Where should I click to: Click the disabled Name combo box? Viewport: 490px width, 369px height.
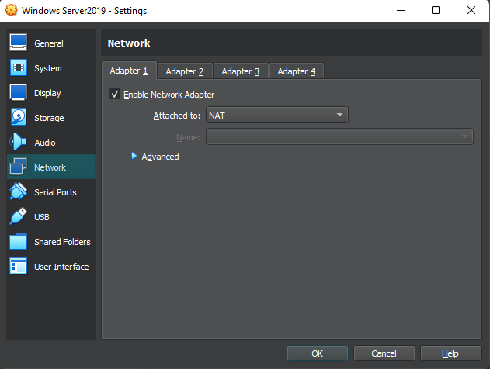tap(339, 137)
